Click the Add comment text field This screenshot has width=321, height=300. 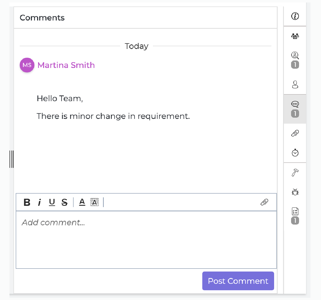pyautogui.click(x=146, y=240)
